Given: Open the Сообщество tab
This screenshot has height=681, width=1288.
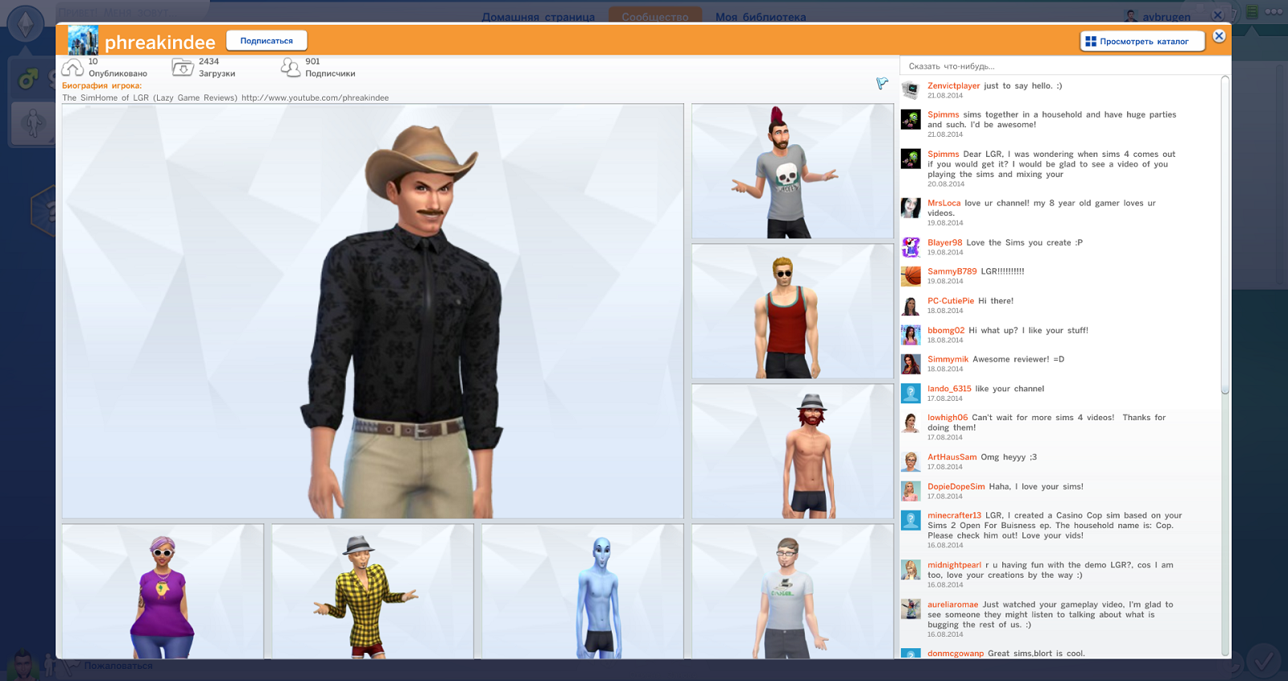Looking at the screenshot, I should pos(654,17).
